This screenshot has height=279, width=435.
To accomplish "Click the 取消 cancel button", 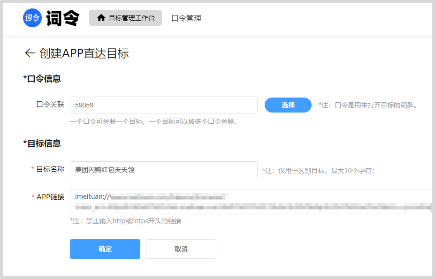I will pos(181,249).
